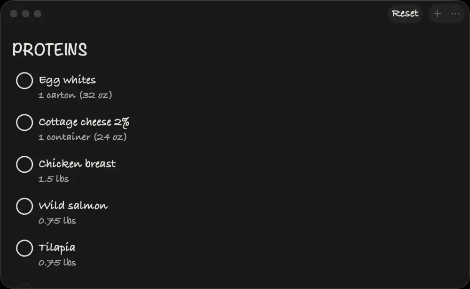Select the "1 container (24 oz)" note
The width and height of the screenshot is (470, 289).
point(82,136)
